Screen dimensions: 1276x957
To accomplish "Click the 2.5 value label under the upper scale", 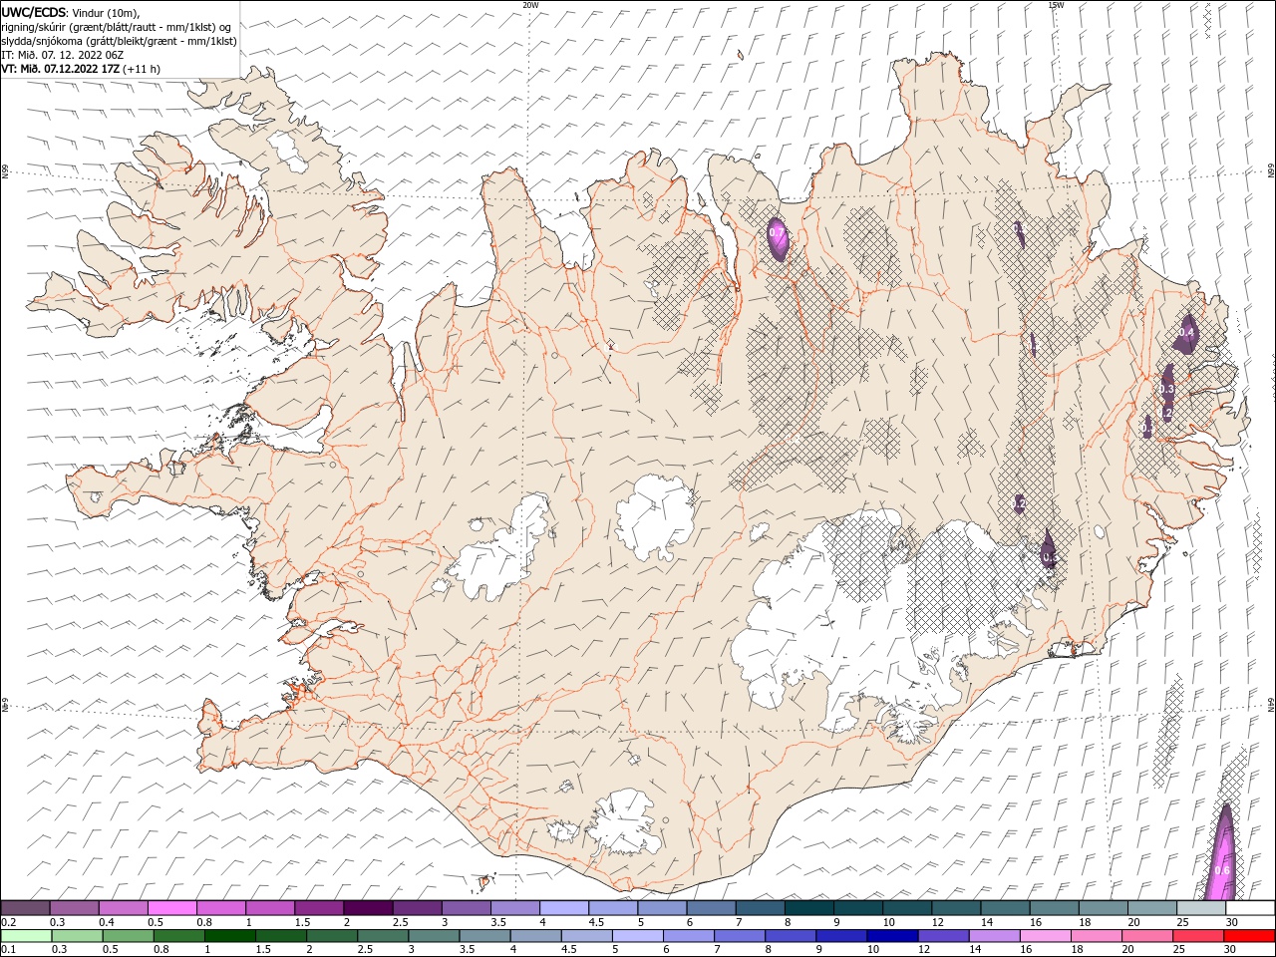I will pos(400,922).
